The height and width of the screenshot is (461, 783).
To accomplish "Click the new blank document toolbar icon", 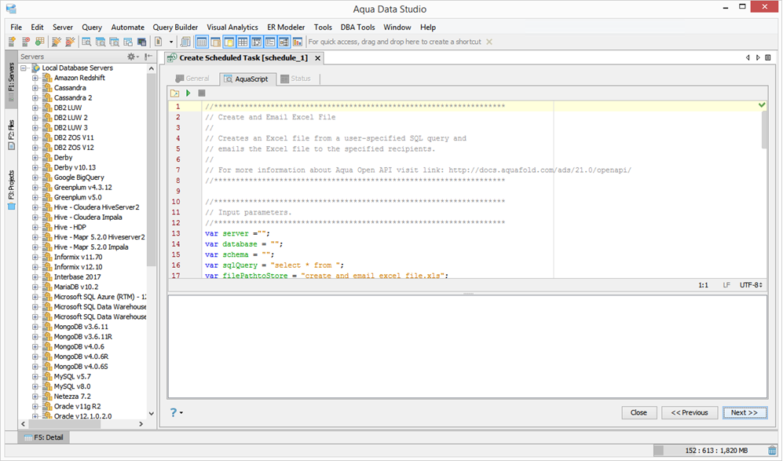I will coord(159,42).
